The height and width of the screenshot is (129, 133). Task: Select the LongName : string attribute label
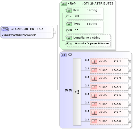coord(87,38)
